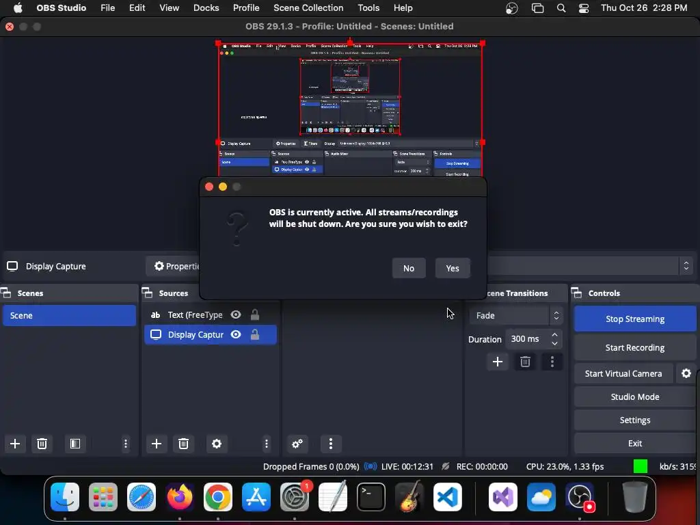Click the Exit button in Controls
The height and width of the screenshot is (525, 700).
[635, 443]
